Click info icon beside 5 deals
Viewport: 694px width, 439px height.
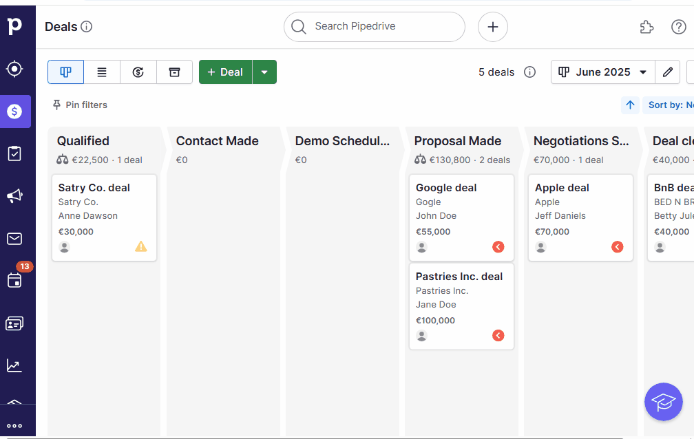(x=530, y=72)
